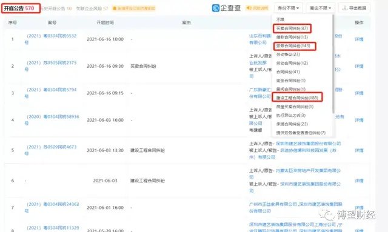Open 广州市正益家具有限公司 company link
The width and height of the screenshot is (388, 232).
(273, 204)
